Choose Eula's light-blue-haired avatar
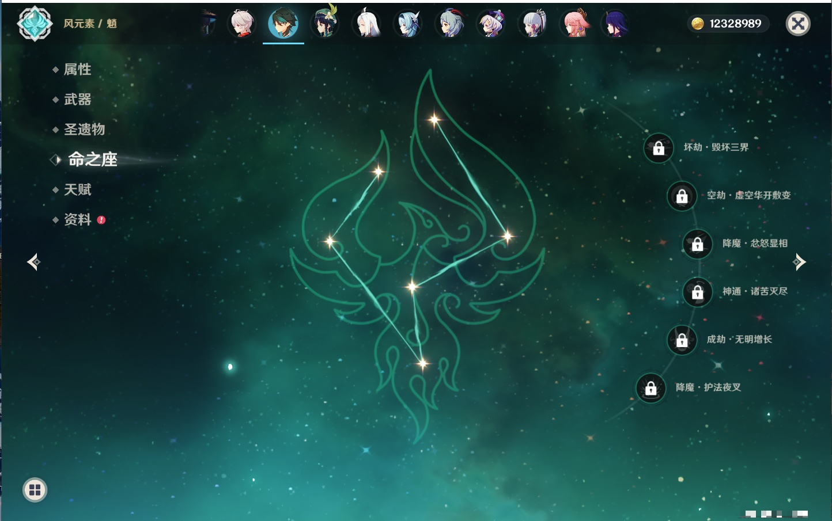The height and width of the screenshot is (521, 832). pyautogui.click(x=408, y=24)
